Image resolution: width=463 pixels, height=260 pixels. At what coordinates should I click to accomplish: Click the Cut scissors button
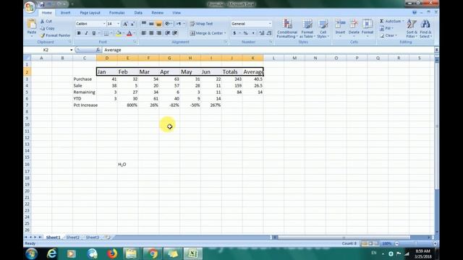click(46, 21)
